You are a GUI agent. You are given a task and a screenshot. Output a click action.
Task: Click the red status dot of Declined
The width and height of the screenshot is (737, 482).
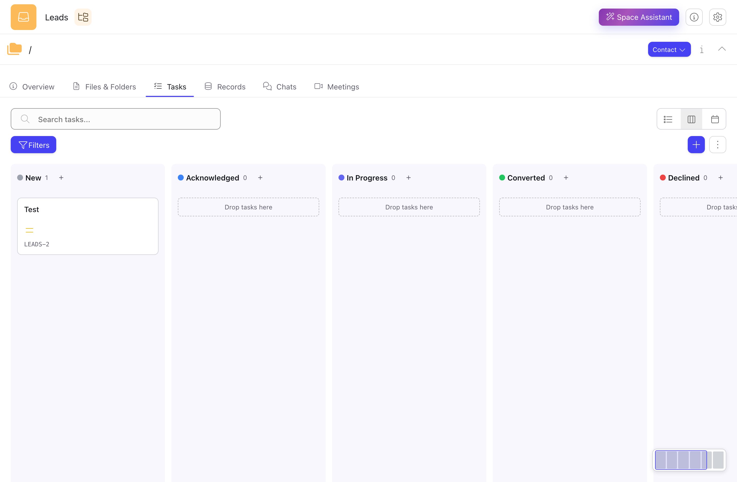coord(663,178)
